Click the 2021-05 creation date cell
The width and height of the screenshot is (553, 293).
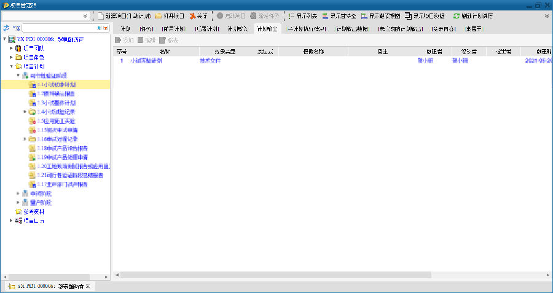point(538,61)
